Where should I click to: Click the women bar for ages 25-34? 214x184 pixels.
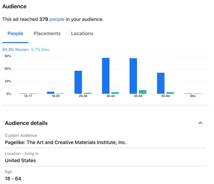(x=78, y=82)
